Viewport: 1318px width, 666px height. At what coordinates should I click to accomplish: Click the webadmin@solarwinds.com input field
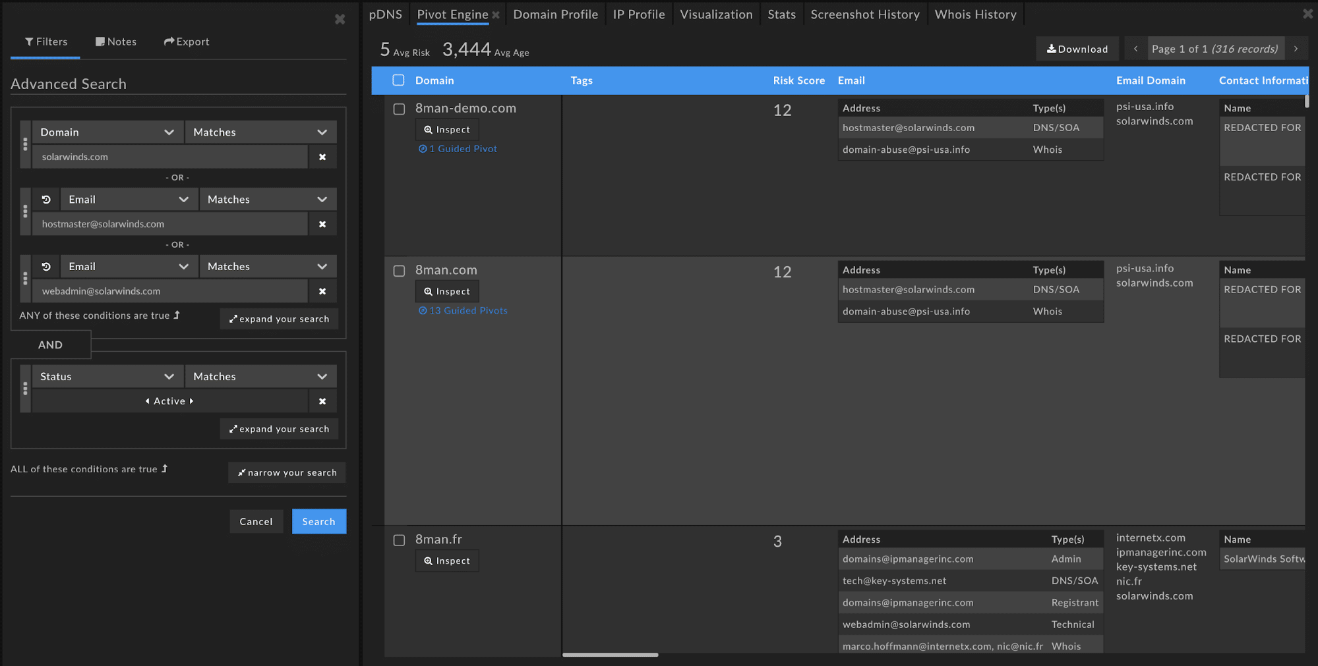coord(170,291)
